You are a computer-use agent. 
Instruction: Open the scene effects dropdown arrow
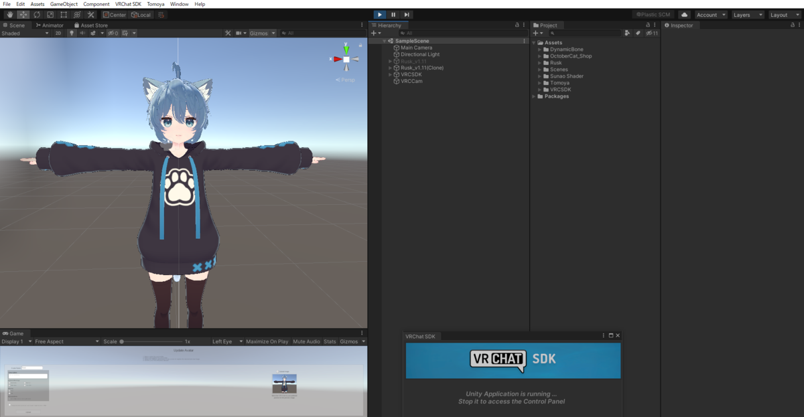(x=101, y=33)
